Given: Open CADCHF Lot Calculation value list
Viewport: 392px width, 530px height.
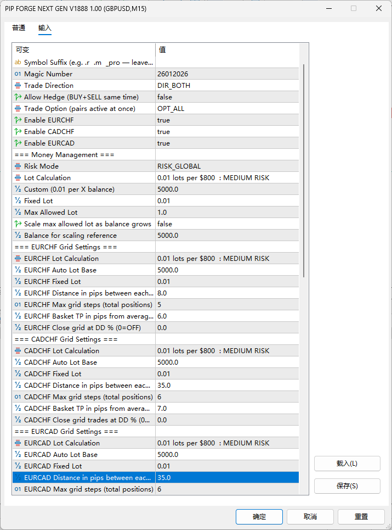Looking at the screenshot, I should click(227, 350).
